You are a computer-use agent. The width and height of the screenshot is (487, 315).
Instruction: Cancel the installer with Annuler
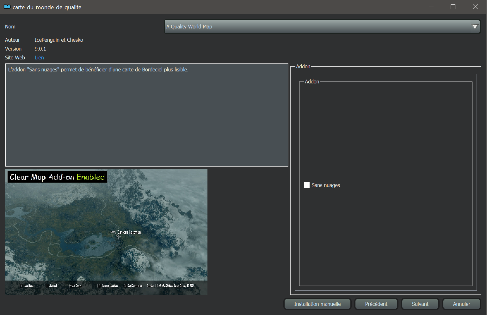[x=461, y=304]
